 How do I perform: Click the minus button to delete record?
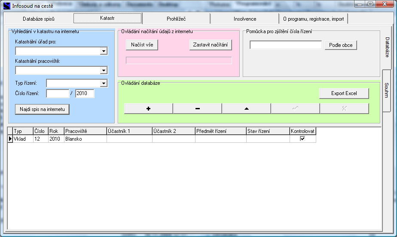tap(197, 109)
